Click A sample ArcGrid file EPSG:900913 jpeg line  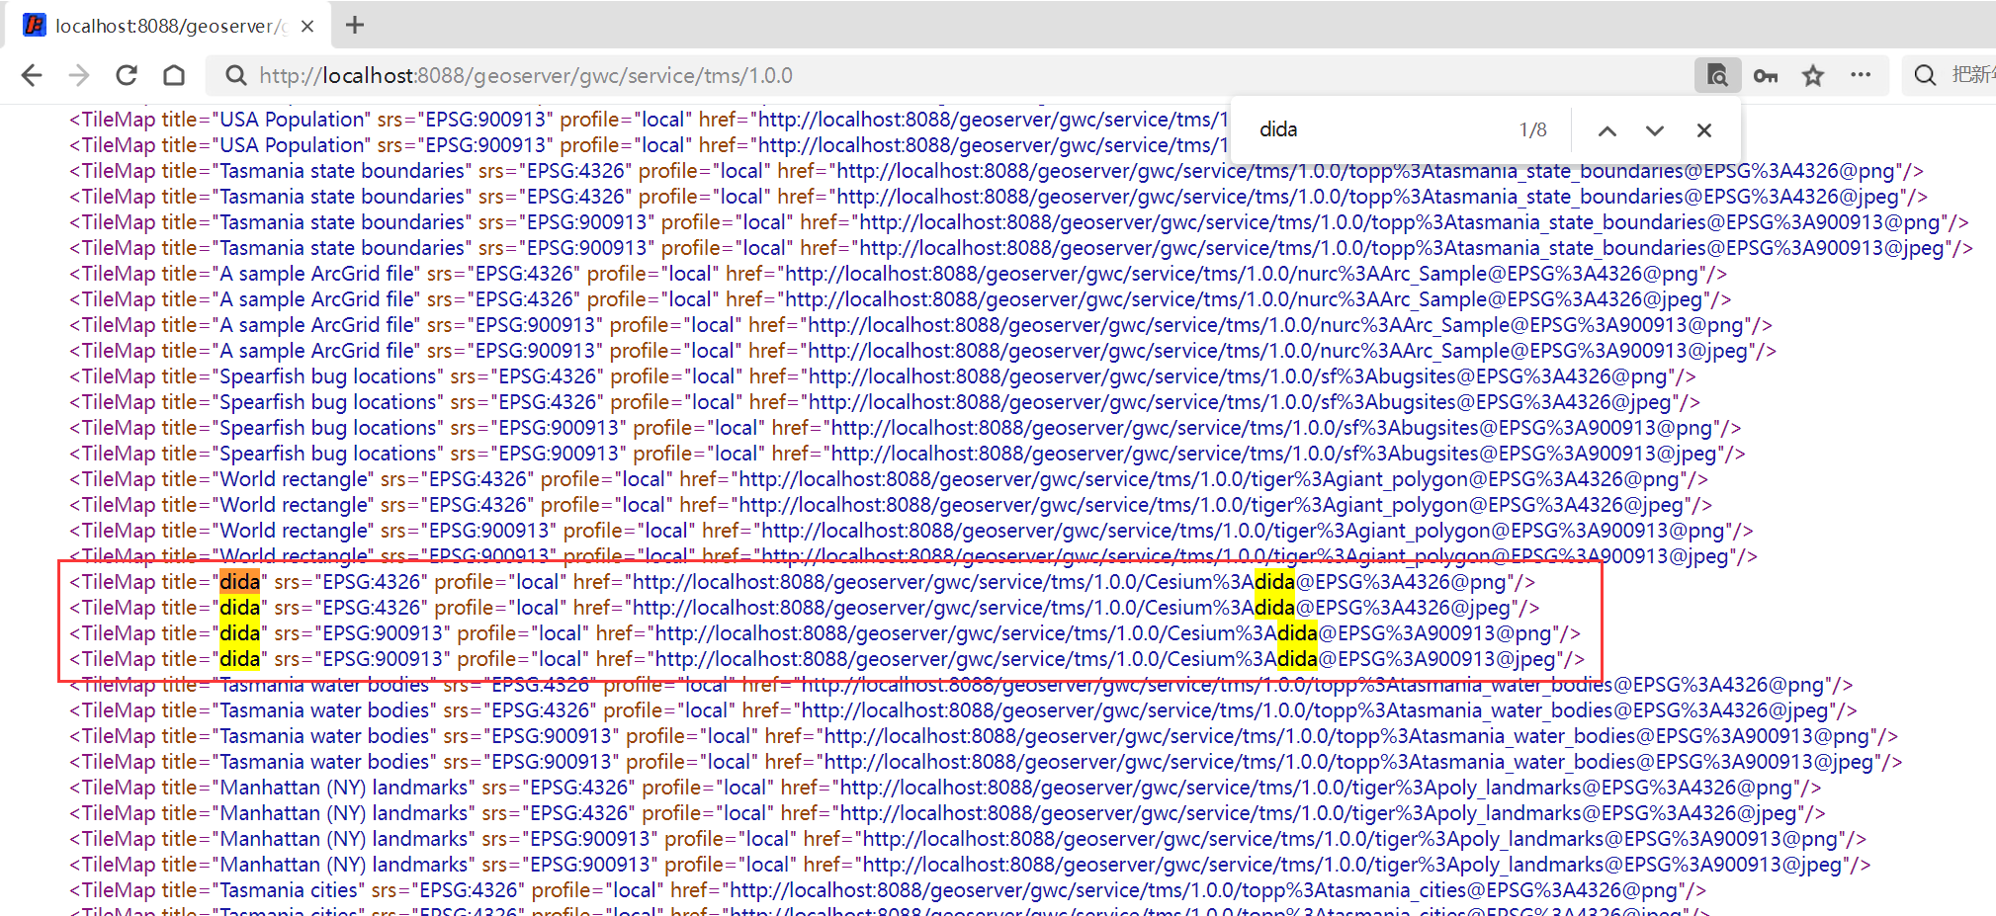coord(922,351)
